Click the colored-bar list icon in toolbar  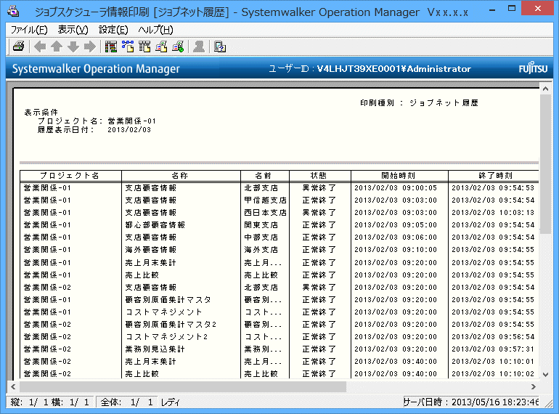coord(111,47)
